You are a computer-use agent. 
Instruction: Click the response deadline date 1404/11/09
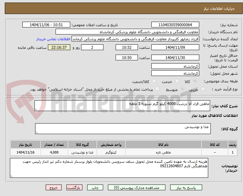tap(175, 48)
